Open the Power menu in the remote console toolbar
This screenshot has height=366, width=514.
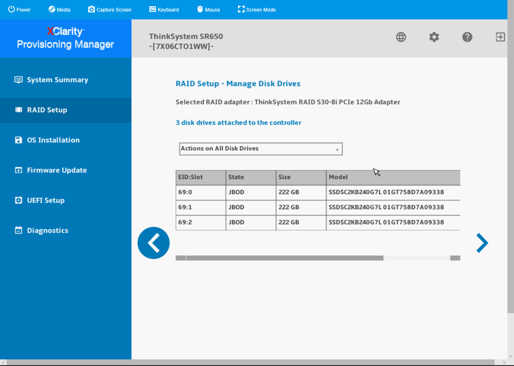(19, 9)
